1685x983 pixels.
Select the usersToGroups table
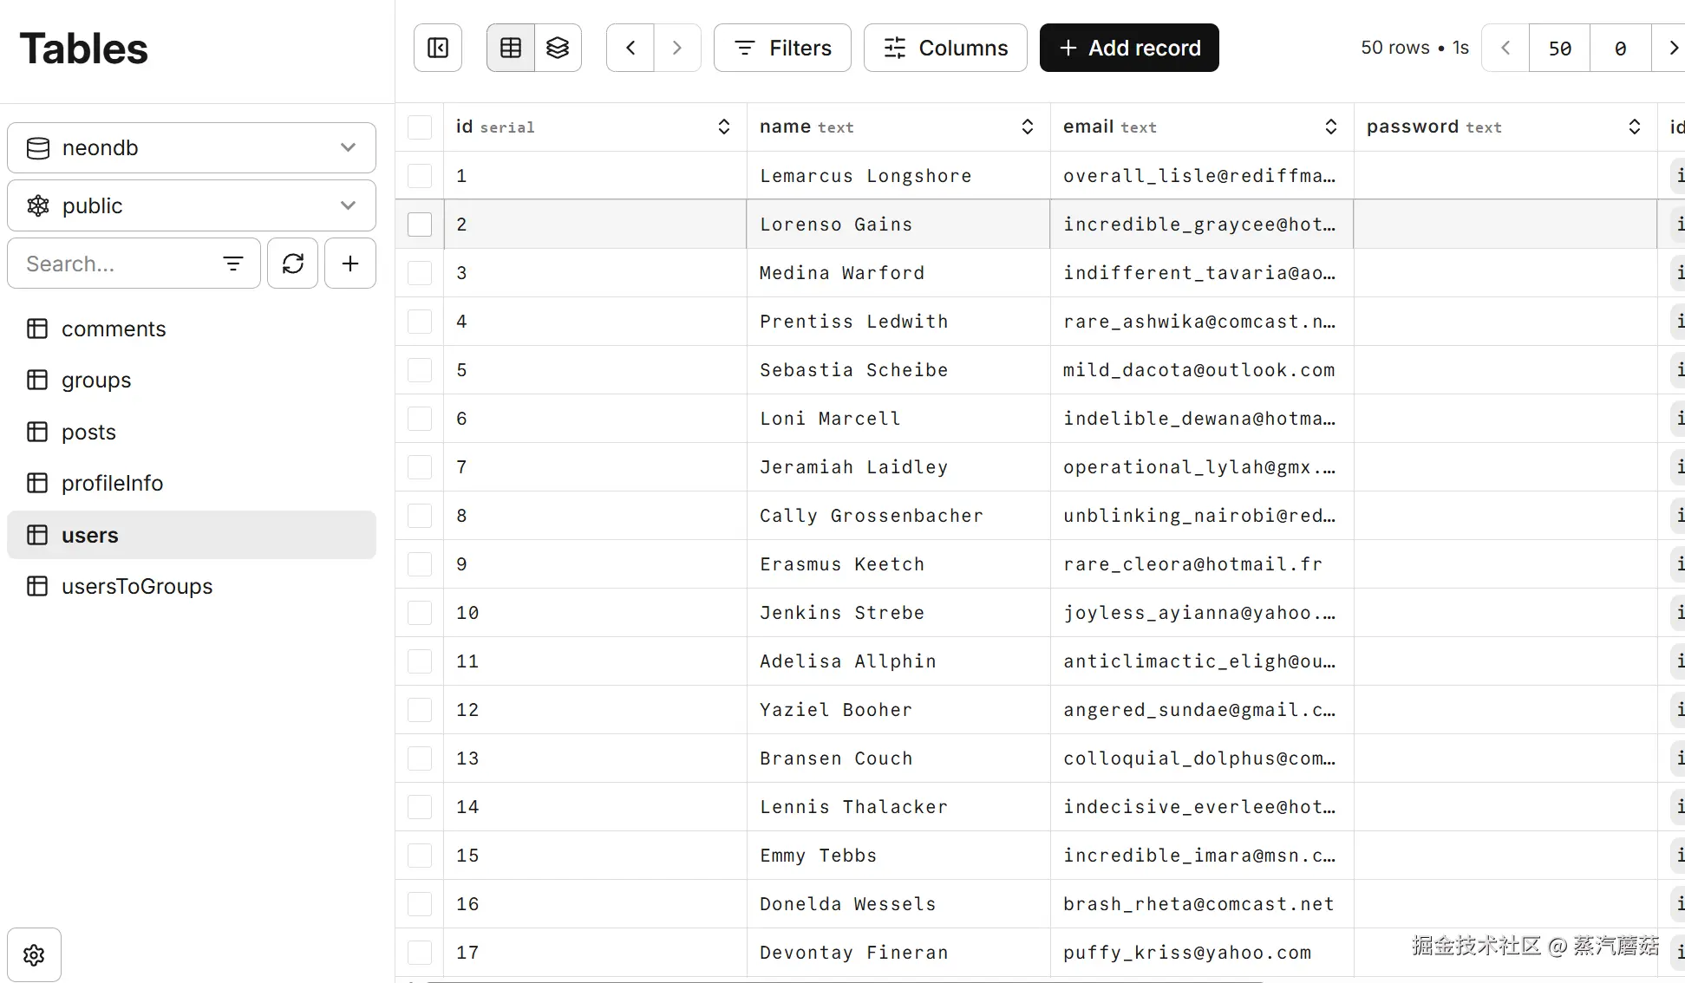point(136,586)
